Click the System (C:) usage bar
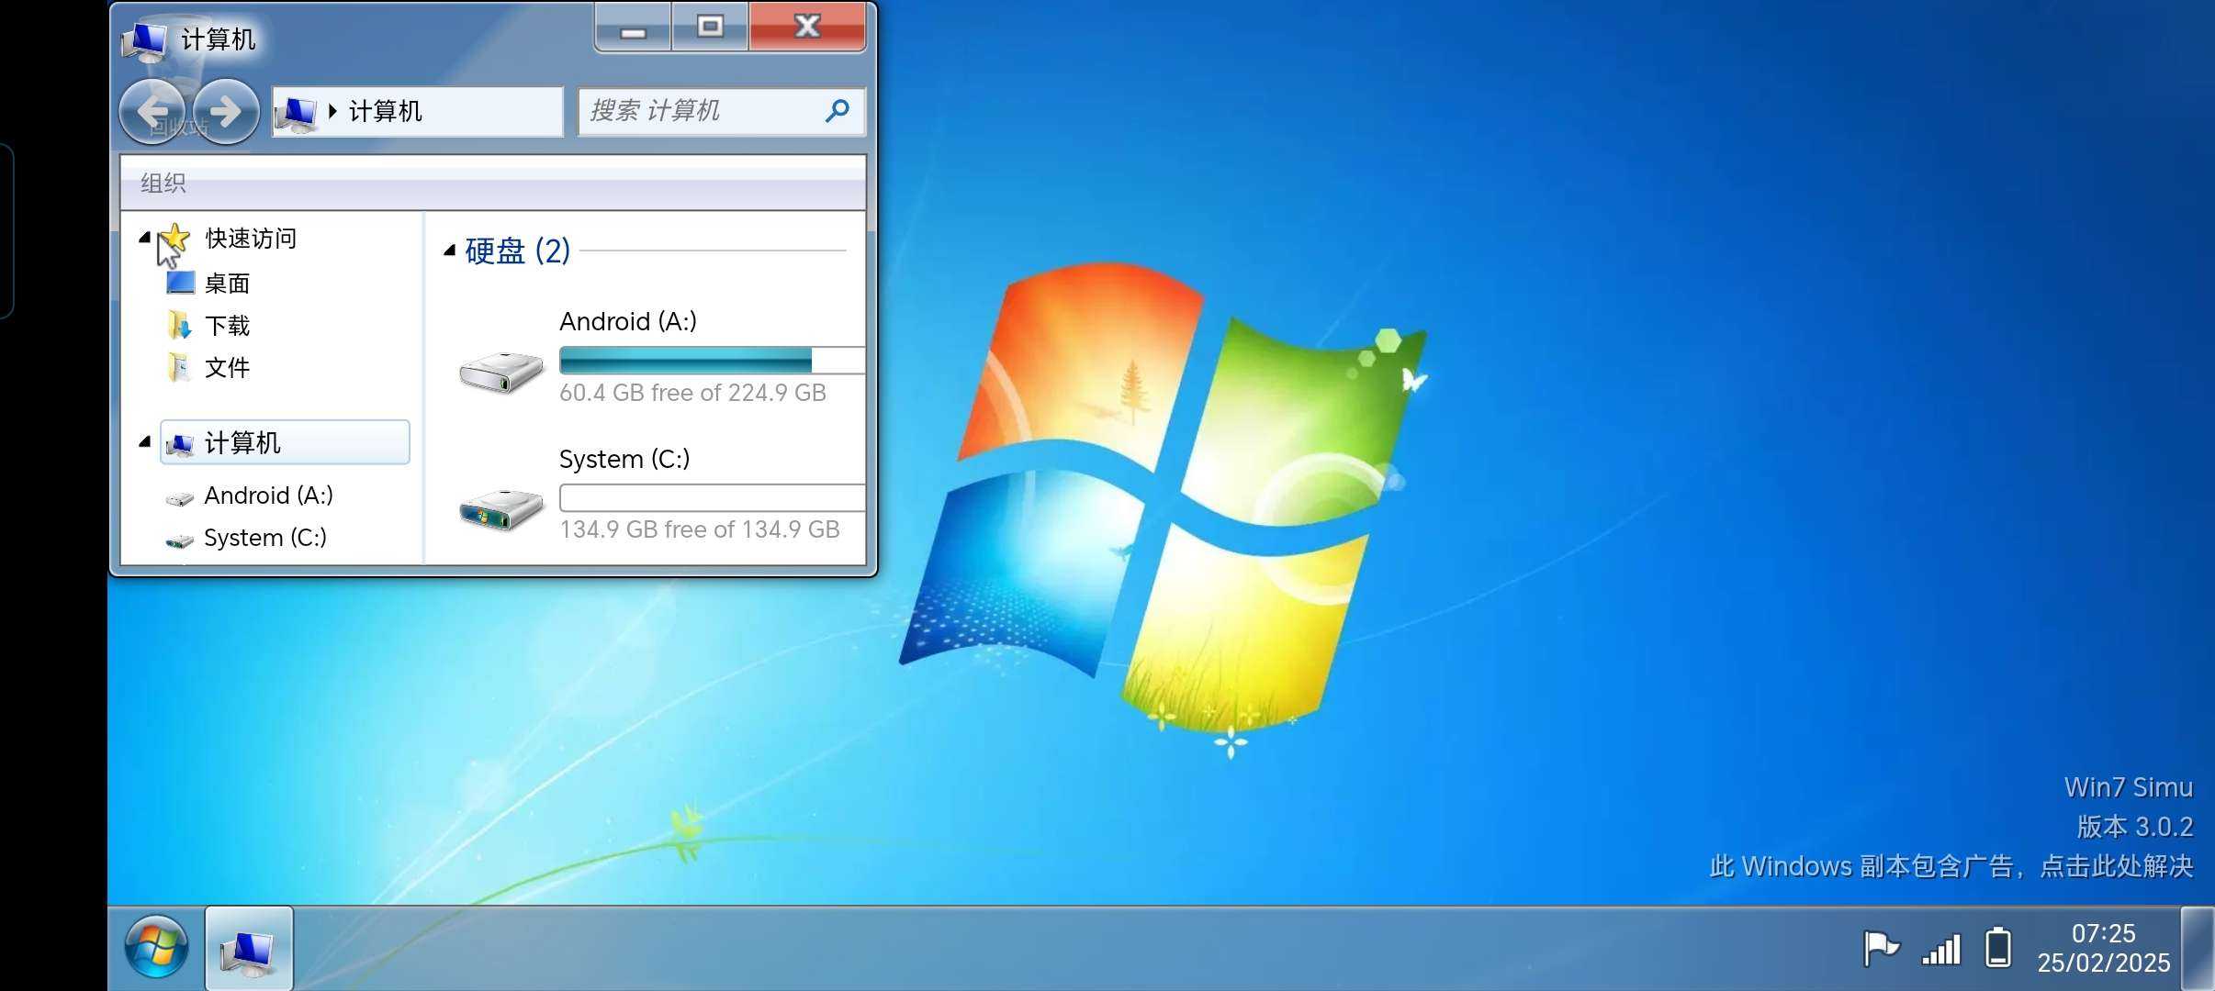The width and height of the screenshot is (2215, 991). (x=713, y=497)
